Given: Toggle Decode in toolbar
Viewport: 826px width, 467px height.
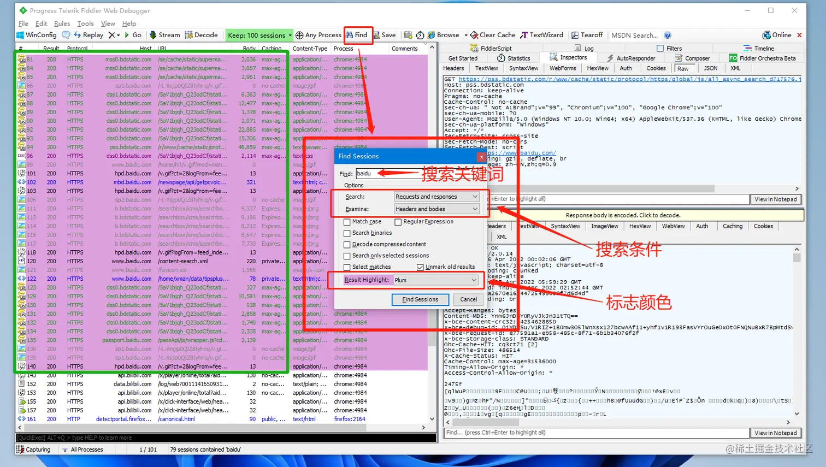Looking at the screenshot, I should pyautogui.click(x=201, y=35).
